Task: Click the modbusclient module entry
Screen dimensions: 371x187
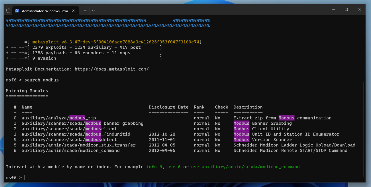Action: [x=69, y=129]
